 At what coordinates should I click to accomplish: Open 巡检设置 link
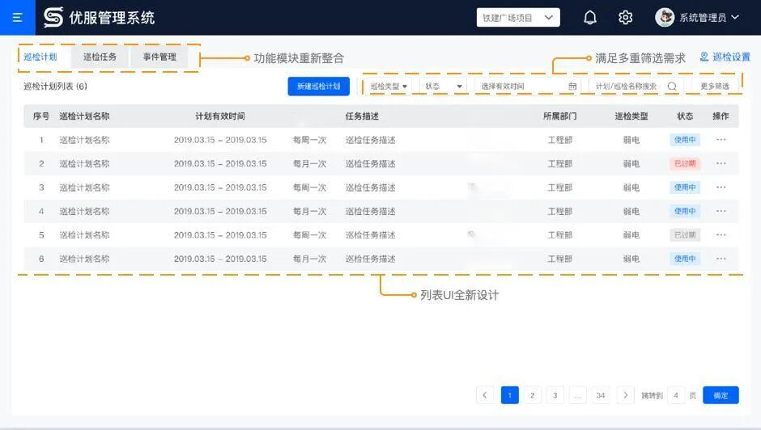[725, 57]
